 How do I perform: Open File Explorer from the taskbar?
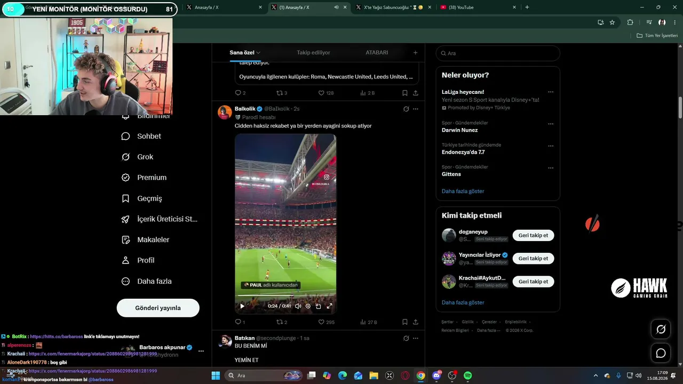tap(374, 375)
